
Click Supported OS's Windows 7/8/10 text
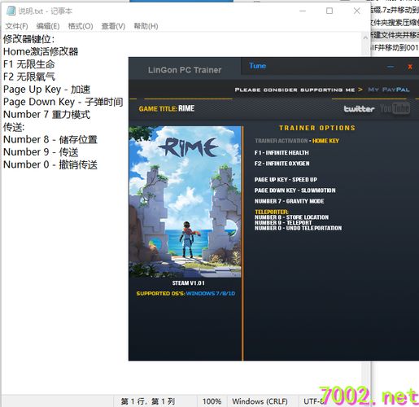point(185,294)
